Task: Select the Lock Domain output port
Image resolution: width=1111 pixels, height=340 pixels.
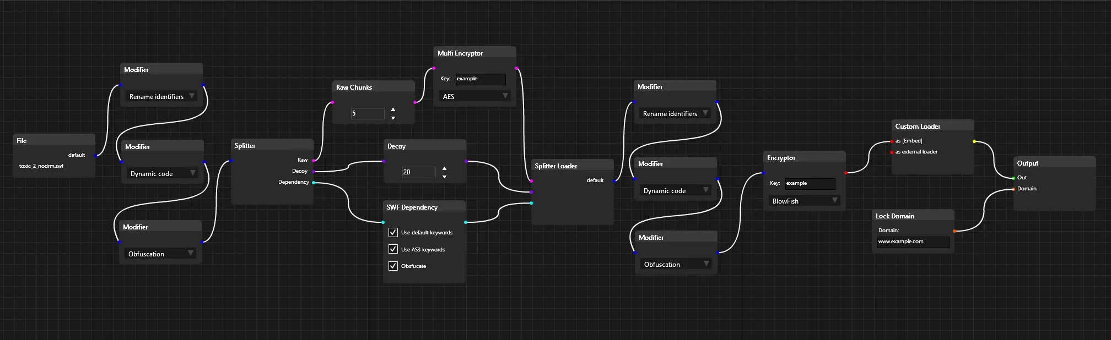Action: click(x=954, y=231)
